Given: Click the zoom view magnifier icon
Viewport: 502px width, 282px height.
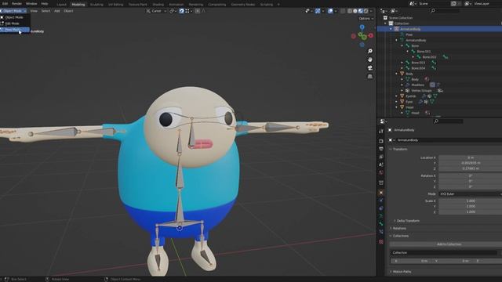Looking at the screenshot, I should pos(369,51).
